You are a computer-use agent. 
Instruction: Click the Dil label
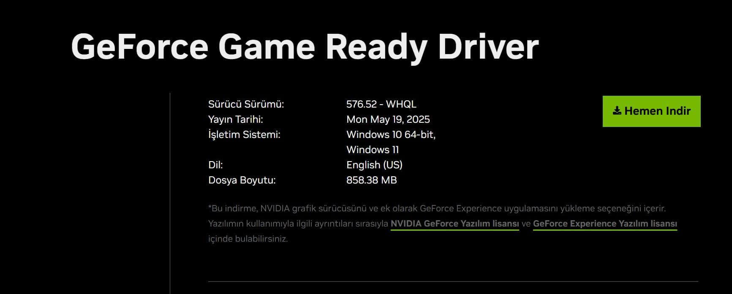point(215,165)
